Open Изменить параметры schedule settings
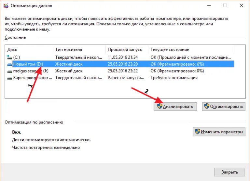This screenshot has width=250, height=181. coord(219,132)
